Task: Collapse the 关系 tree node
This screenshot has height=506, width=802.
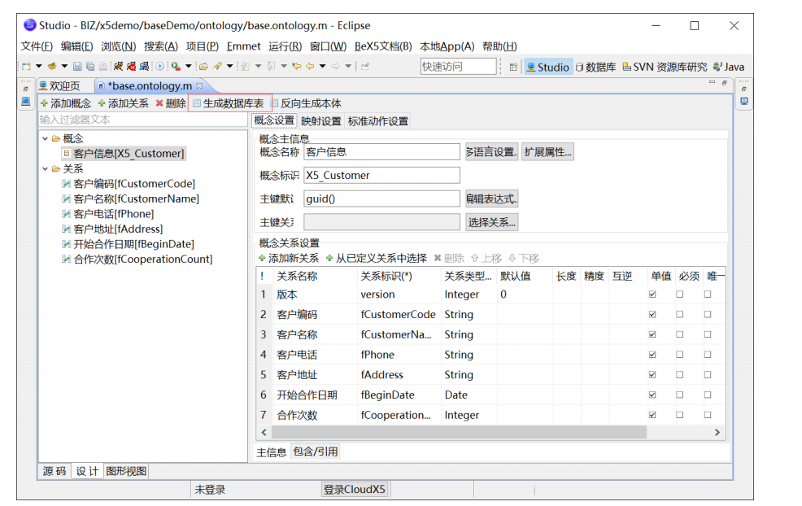Action: click(46, 167)
